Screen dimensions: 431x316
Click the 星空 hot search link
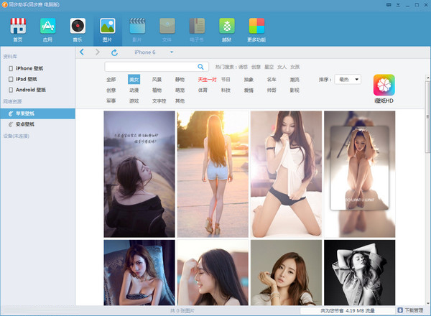(x=269, y=66)
